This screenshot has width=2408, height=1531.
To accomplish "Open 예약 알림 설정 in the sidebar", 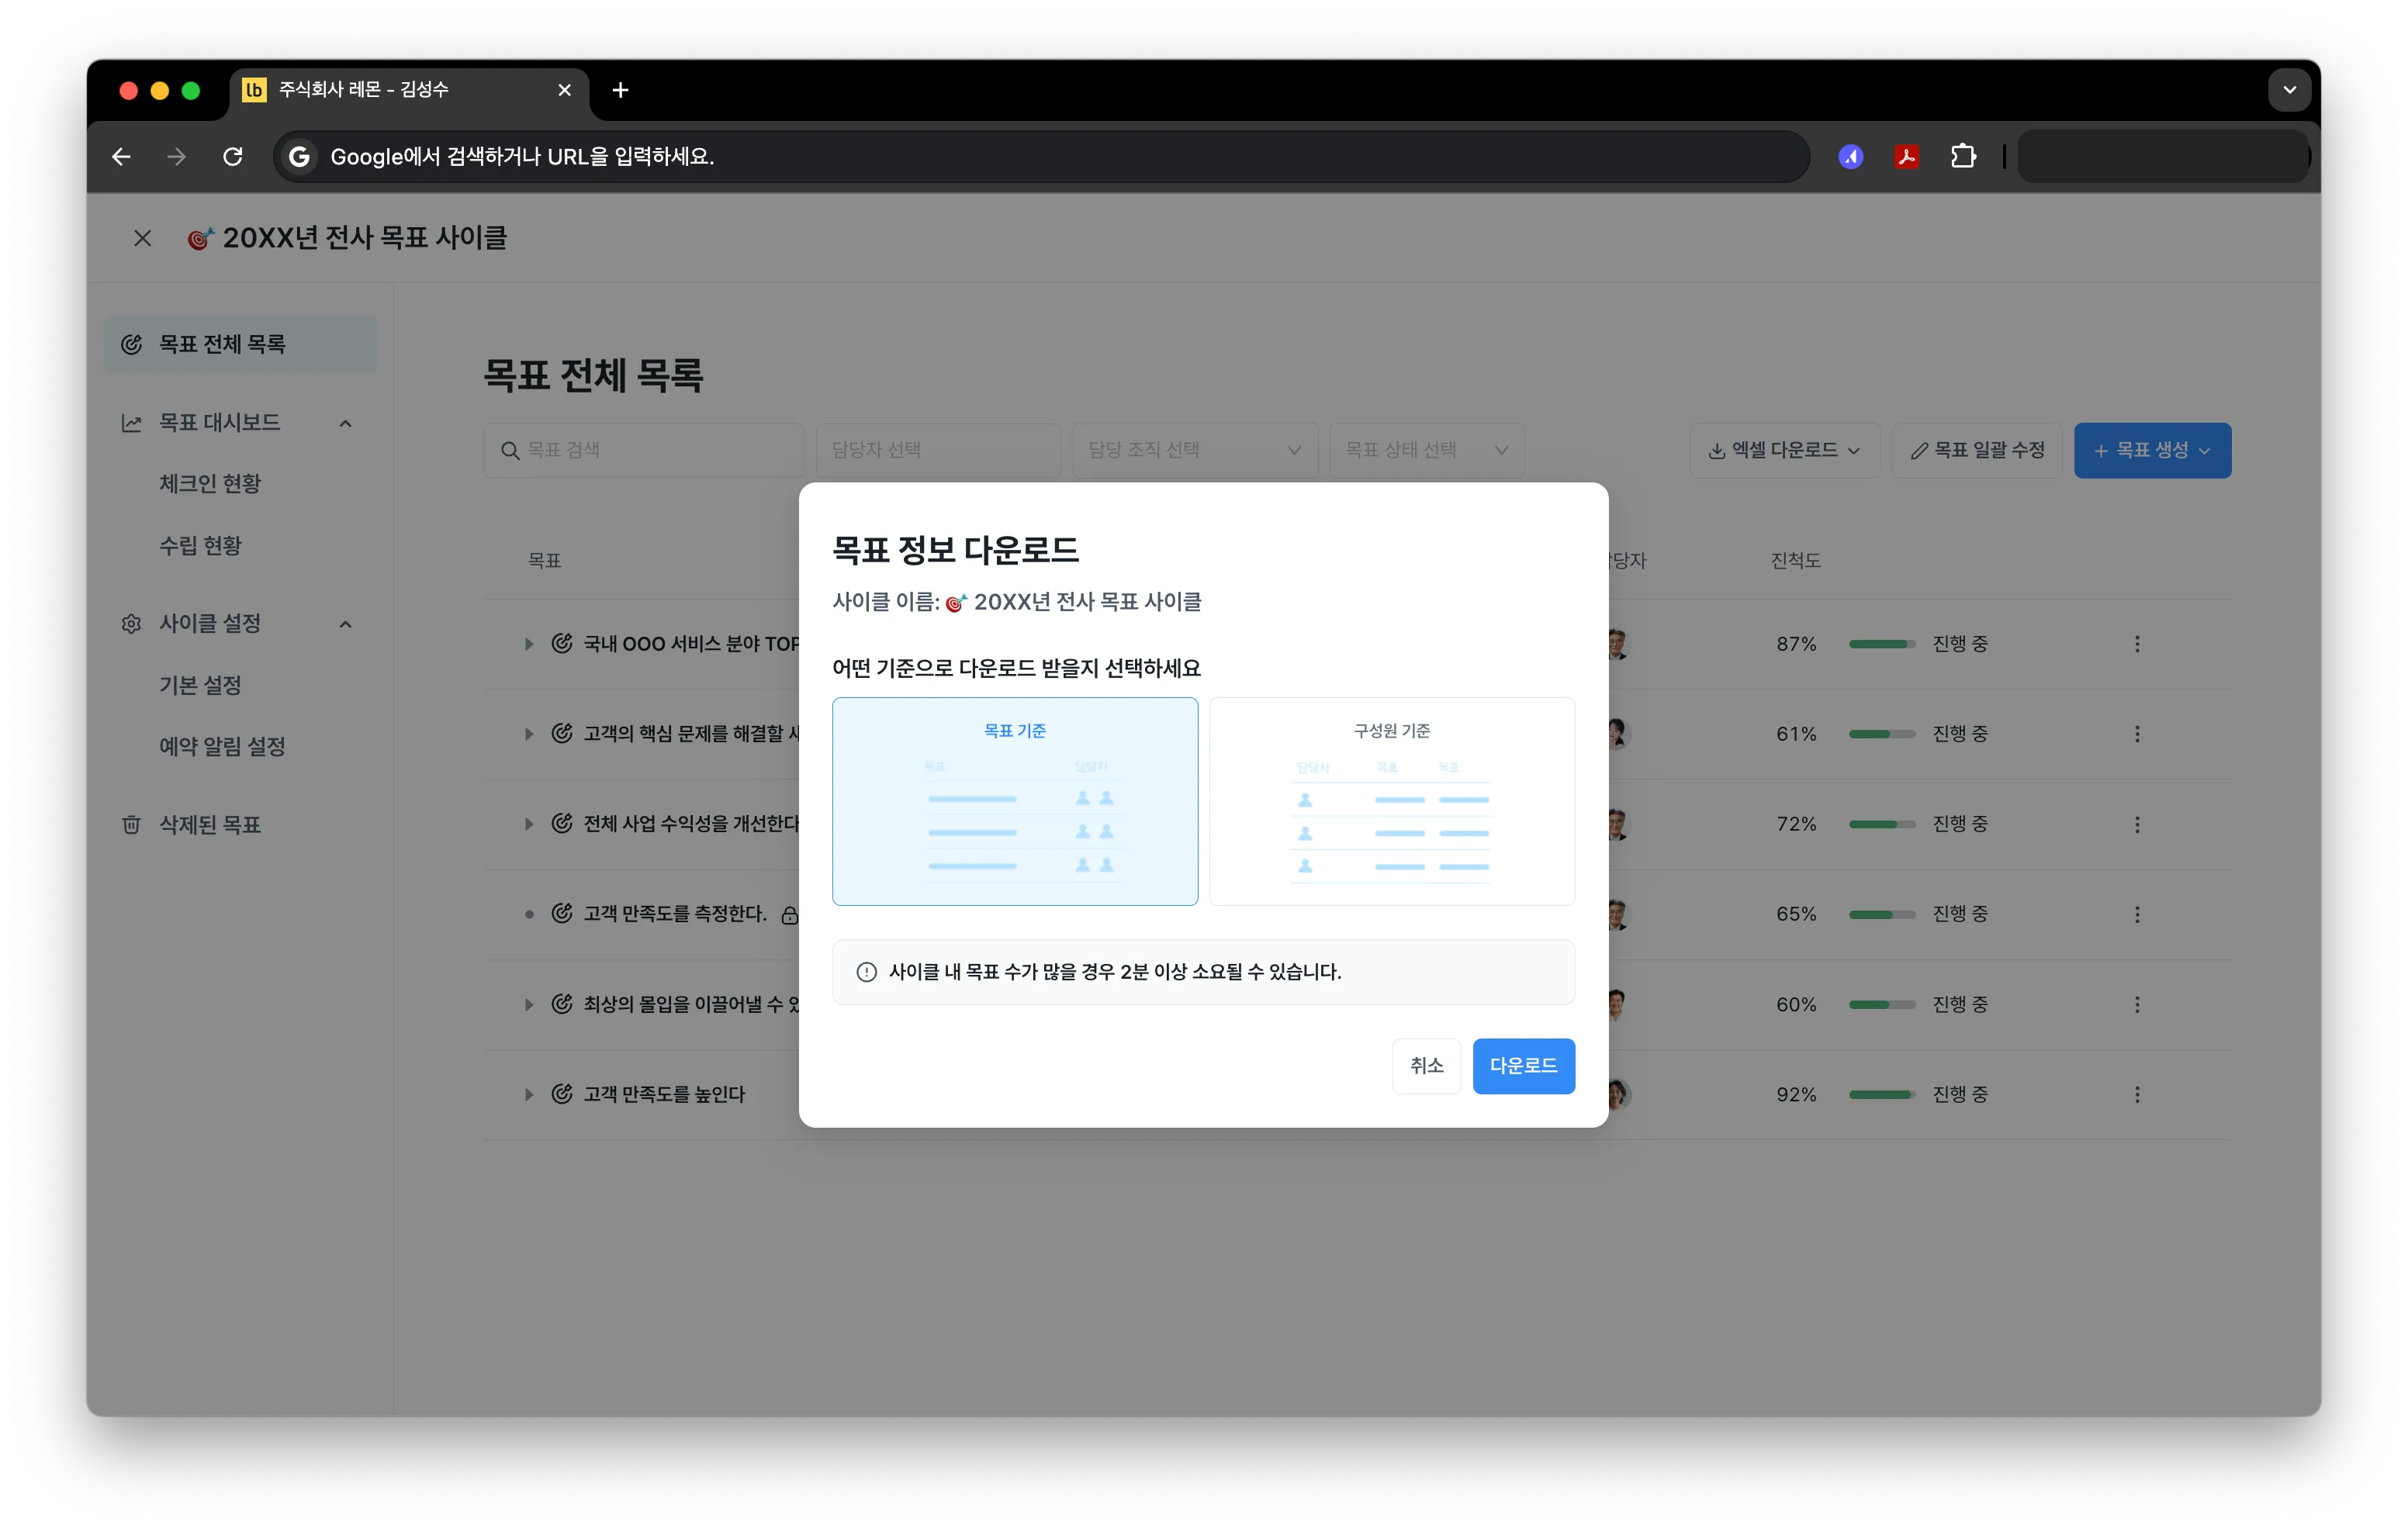I will click(x=222, y=747).
